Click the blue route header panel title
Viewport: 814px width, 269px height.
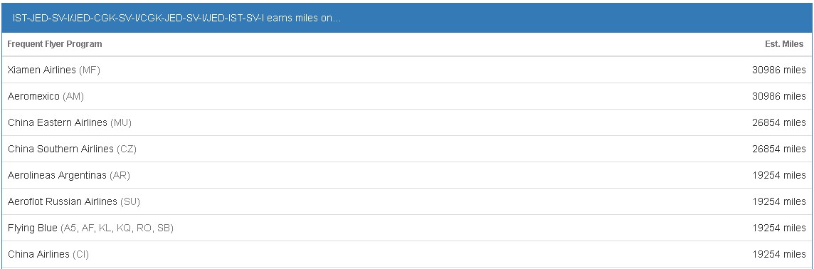point(177,18)
